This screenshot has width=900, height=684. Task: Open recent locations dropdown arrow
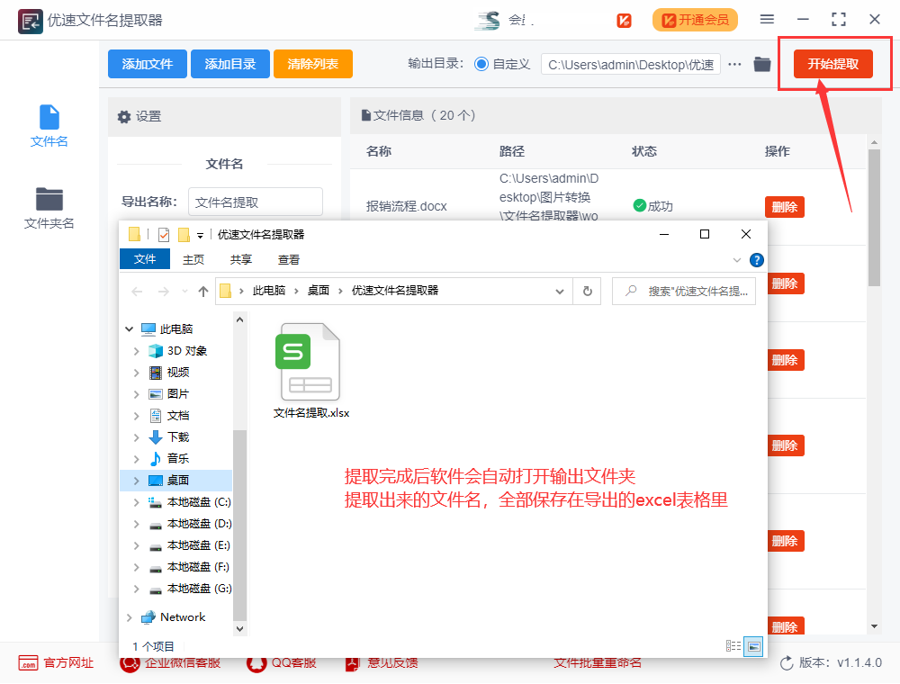[184, 292]
